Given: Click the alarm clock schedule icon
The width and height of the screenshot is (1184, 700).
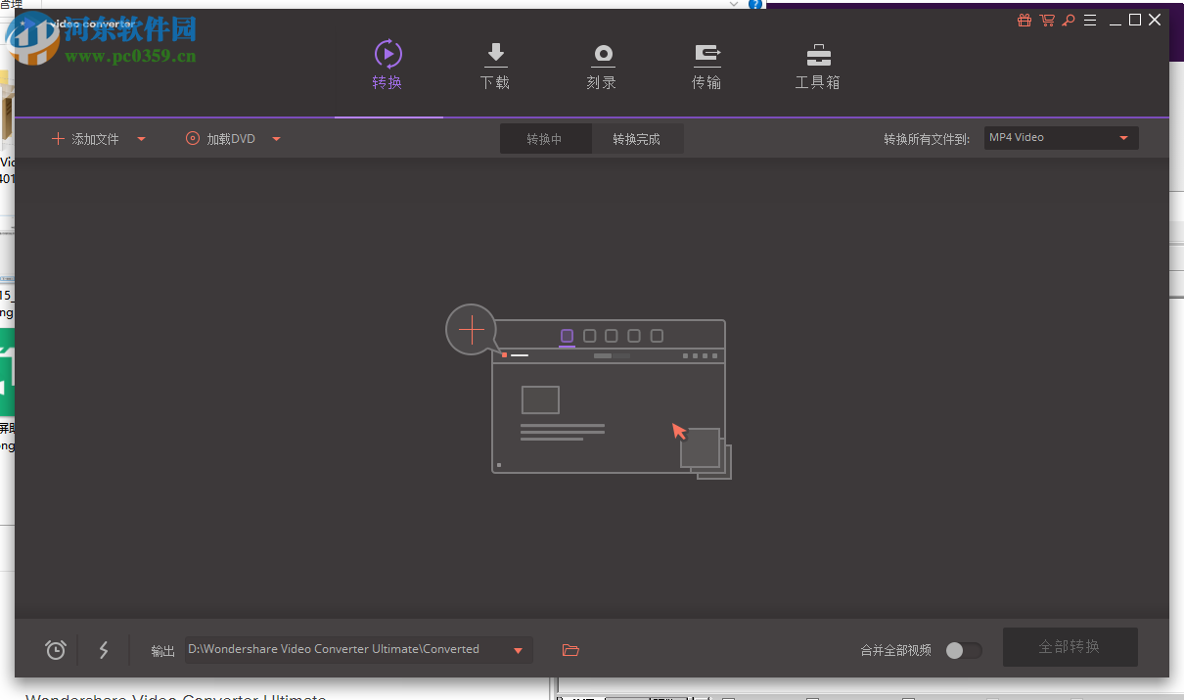Looking at the screenshot, I should (56, 649).
